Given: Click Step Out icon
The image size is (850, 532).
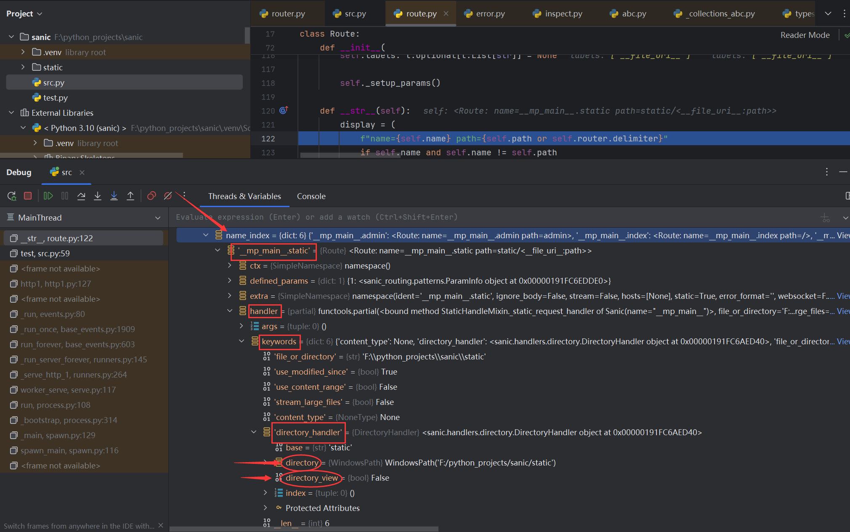Looking at the screenshot, I should 130,196.
